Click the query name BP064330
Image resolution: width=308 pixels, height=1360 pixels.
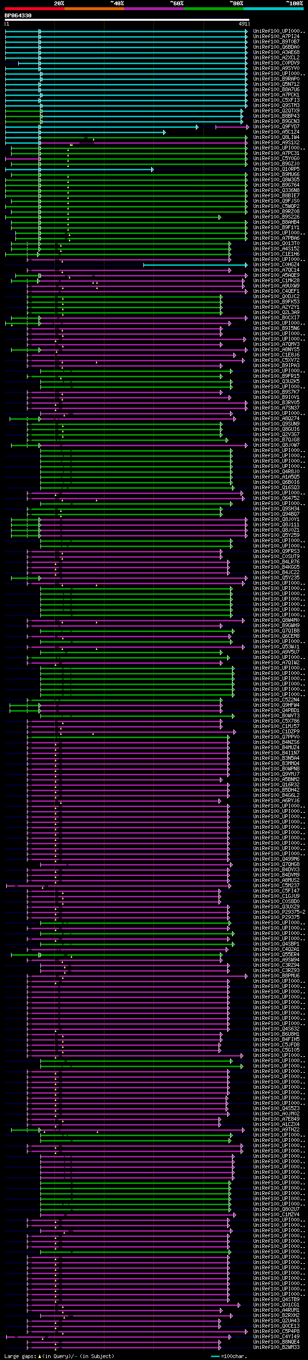pos(18,16)
